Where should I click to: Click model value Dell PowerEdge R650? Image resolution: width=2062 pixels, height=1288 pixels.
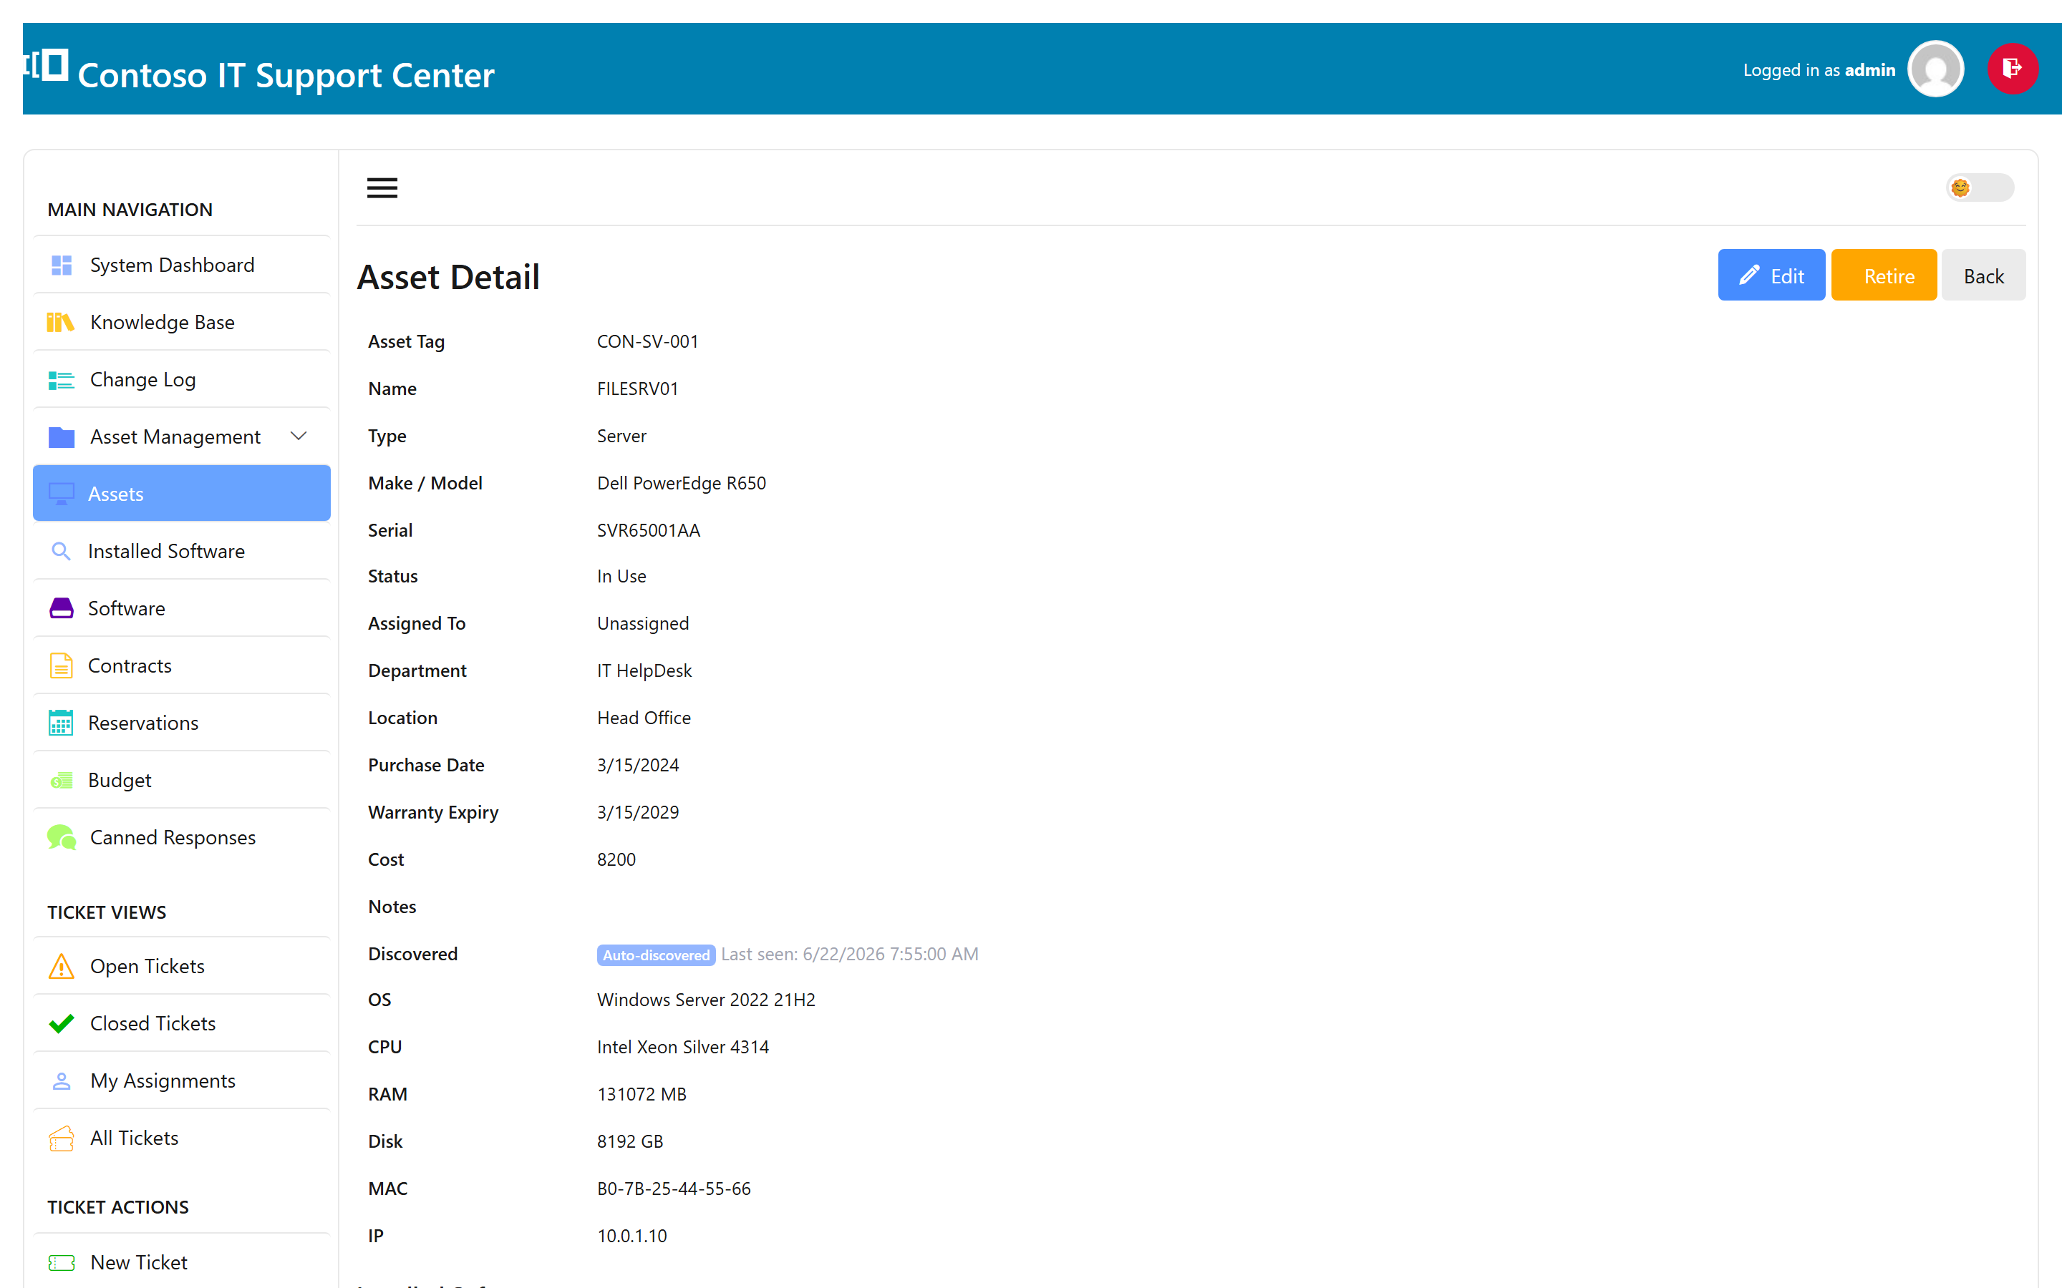[x=681, y=483]
